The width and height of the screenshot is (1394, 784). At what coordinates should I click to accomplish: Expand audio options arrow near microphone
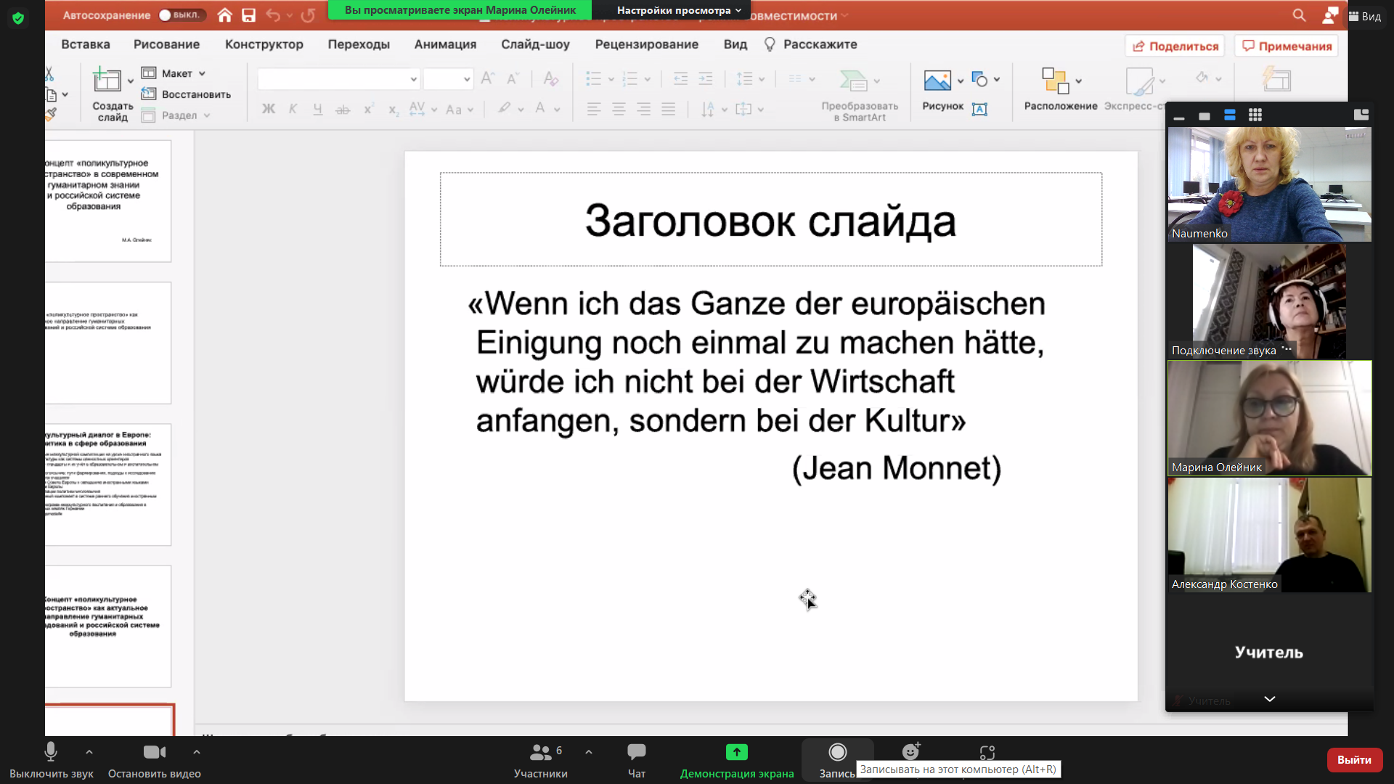pyautogui.click(x=89, y=752)
